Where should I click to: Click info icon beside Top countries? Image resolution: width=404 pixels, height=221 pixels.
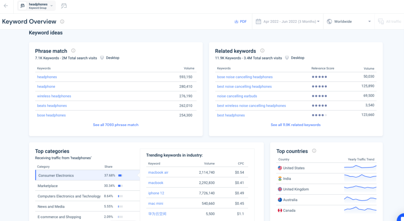(314, 151)
